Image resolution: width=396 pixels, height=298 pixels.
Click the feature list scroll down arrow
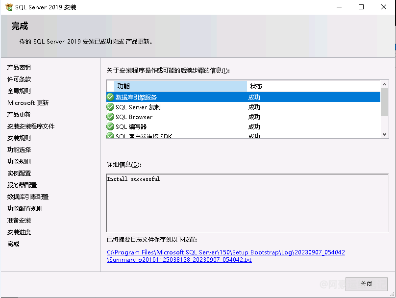tap(384, 134)
